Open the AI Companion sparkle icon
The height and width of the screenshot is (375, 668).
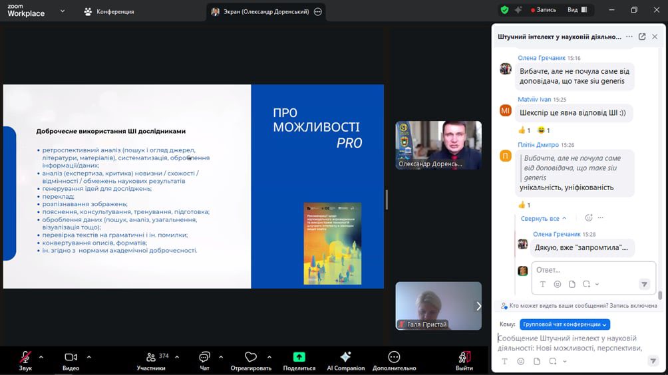[345, 357]
